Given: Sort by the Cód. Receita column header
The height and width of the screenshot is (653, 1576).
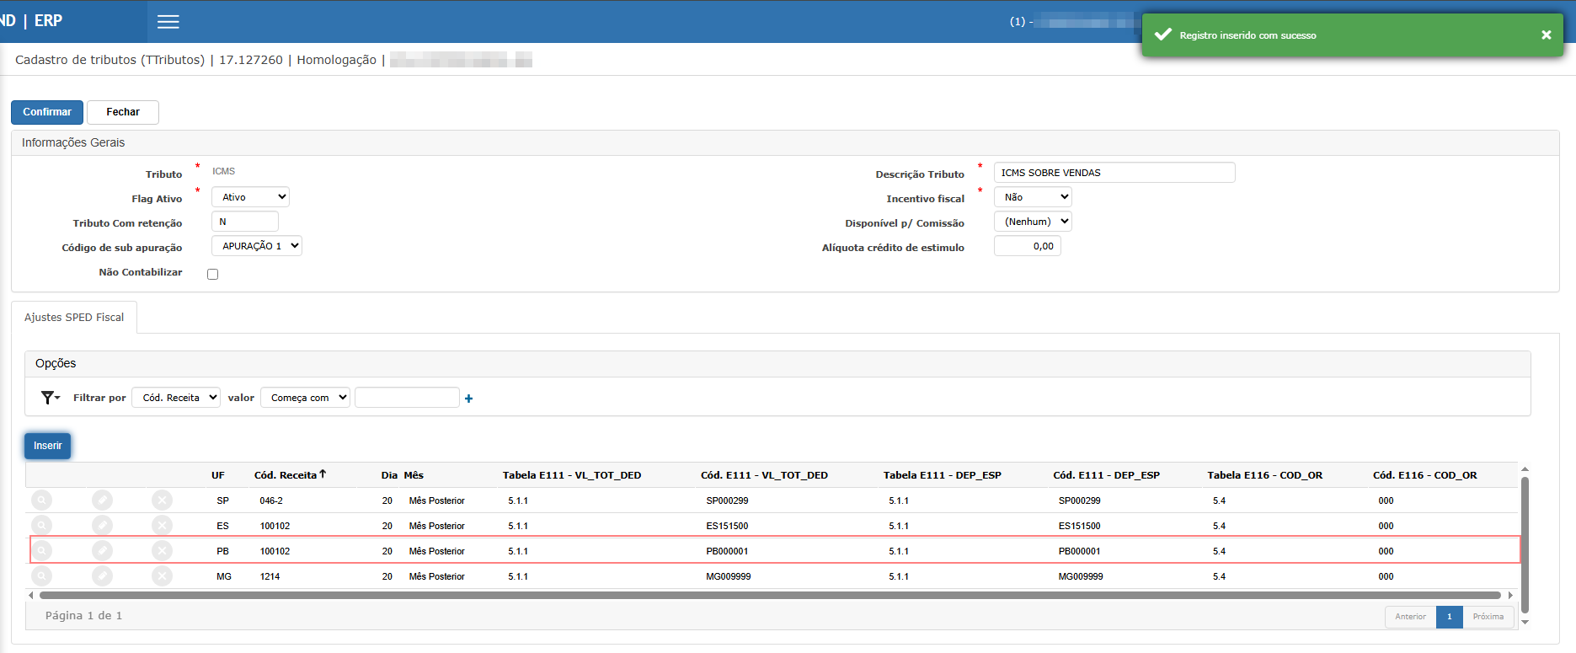Looking at the screenshot, I should (x=286, y=475).
